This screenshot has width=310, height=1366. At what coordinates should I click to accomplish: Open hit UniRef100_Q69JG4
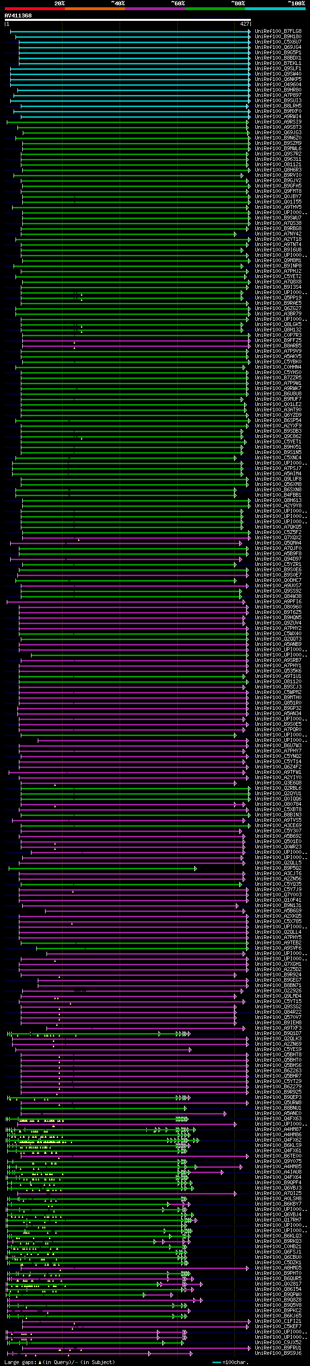(x=278, y=47)
